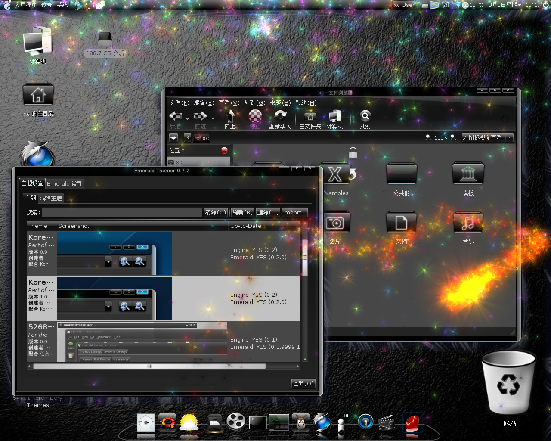Click the Back arrow in file browser
Screen dimensions: 551x441
[x=175, y=116]
